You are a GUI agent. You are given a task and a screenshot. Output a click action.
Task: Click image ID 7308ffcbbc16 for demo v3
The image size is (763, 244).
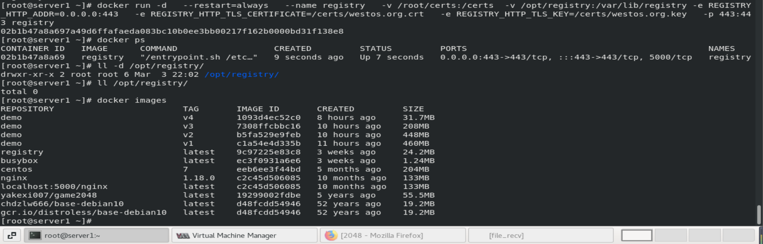(268, 126)
